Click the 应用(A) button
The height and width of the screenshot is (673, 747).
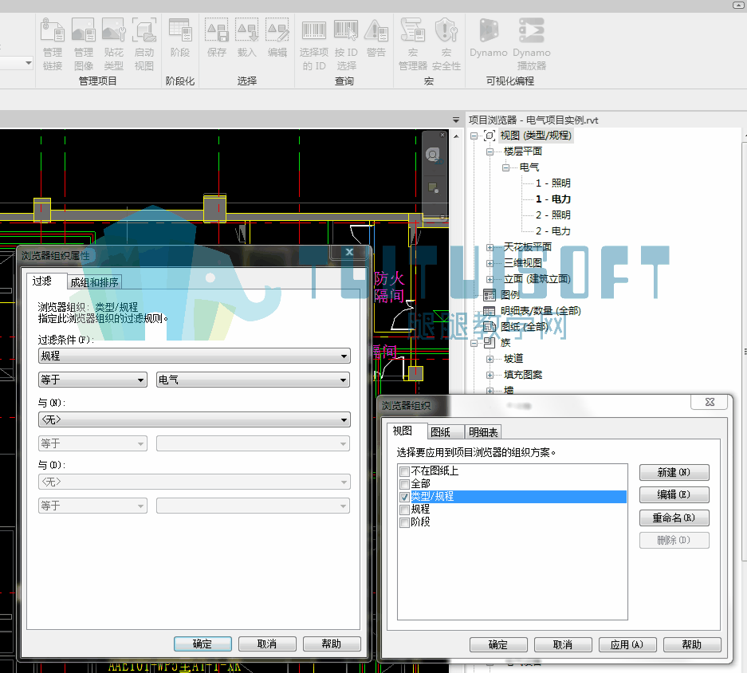(x=627, y=644)
